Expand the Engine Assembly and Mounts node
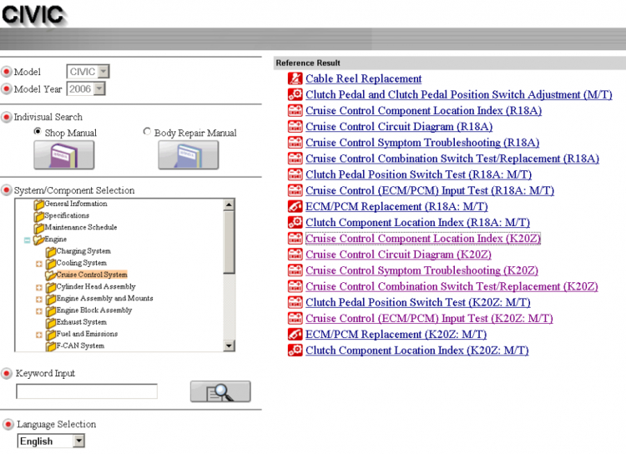 (38, 299)
